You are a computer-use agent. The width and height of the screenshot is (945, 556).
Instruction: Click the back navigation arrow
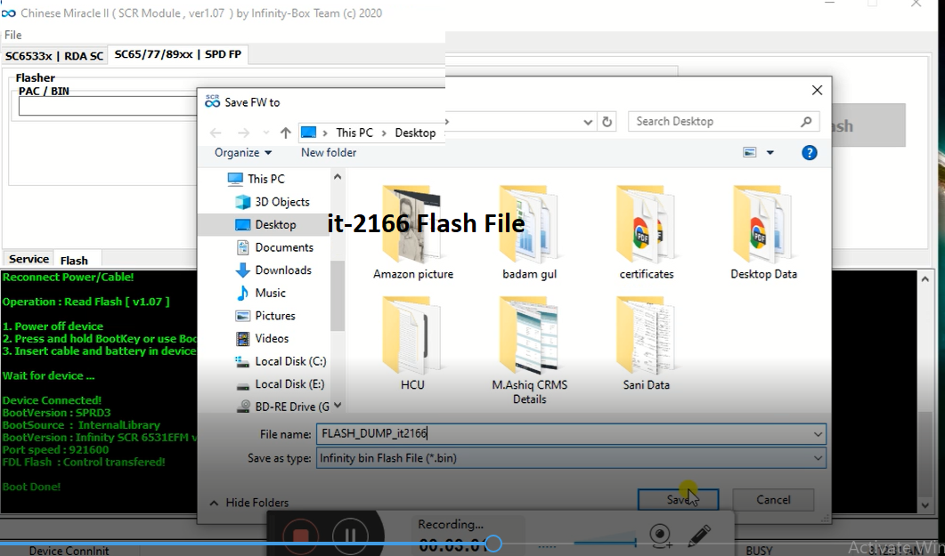coord(214,133)
